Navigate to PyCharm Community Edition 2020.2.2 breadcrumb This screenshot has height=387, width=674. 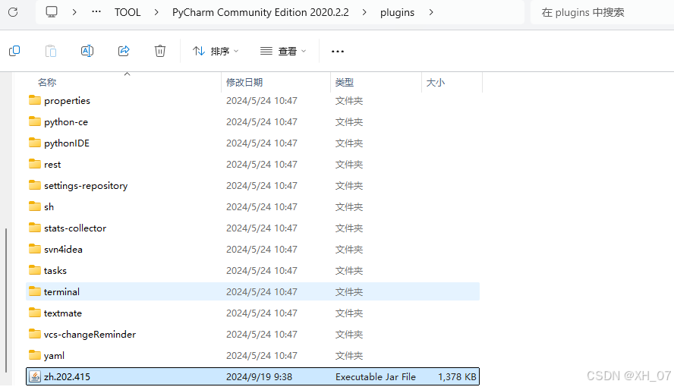[260, 12]
